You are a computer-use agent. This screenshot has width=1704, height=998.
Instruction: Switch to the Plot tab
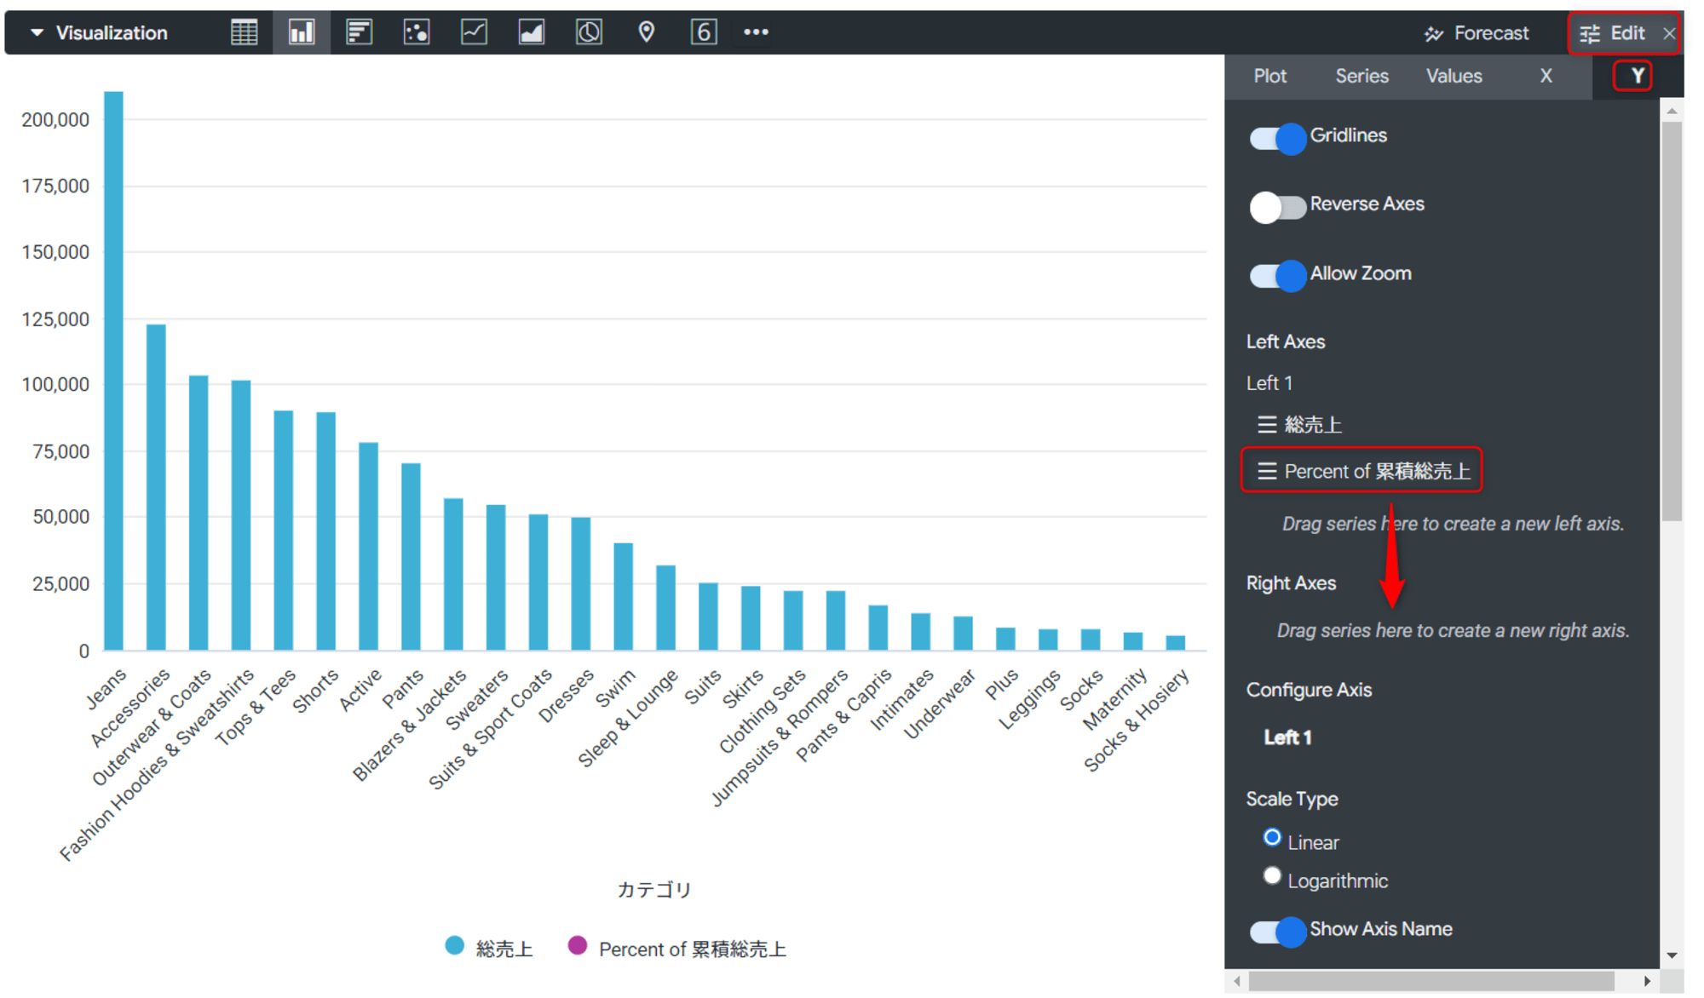1269,76
